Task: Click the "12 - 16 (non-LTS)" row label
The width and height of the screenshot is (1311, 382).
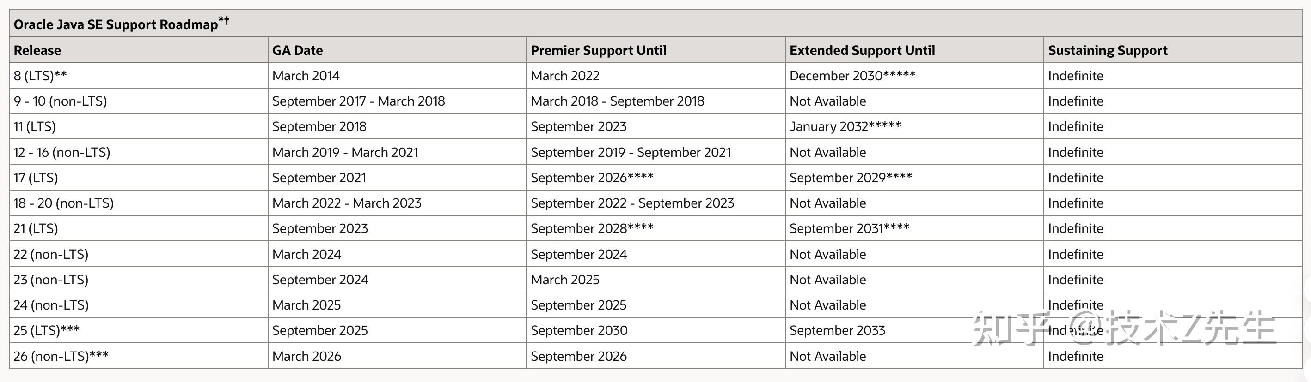Action: (x=61, y=152)
